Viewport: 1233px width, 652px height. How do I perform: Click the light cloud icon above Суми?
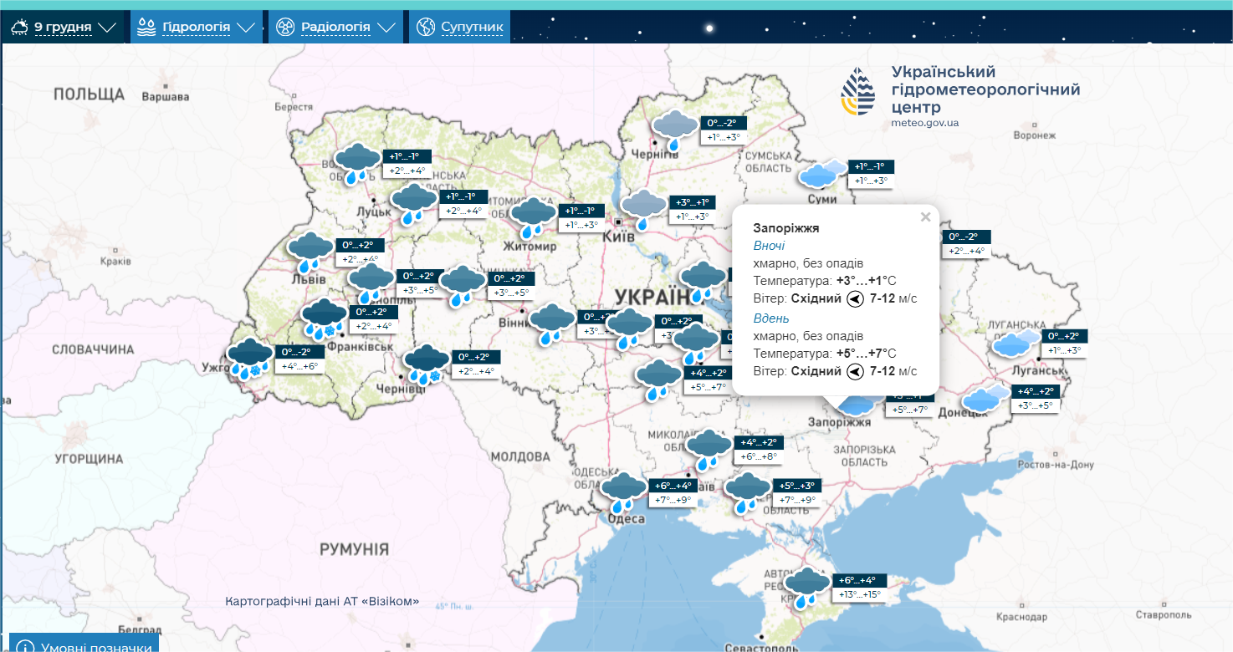tap(822, 174)
